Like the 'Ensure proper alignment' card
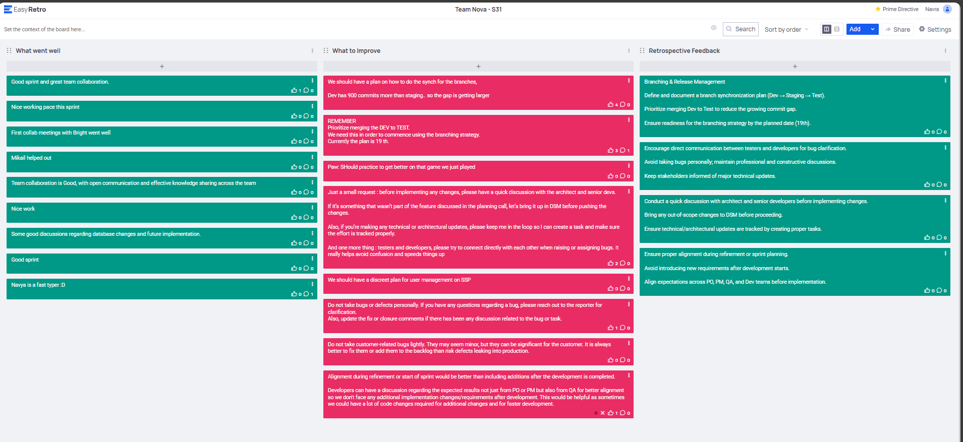 pos(927,290)
